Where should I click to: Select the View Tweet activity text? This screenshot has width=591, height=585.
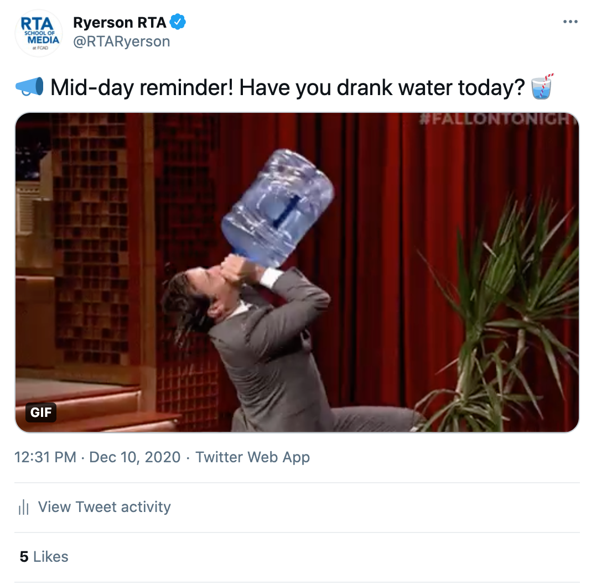click(104, 507)
